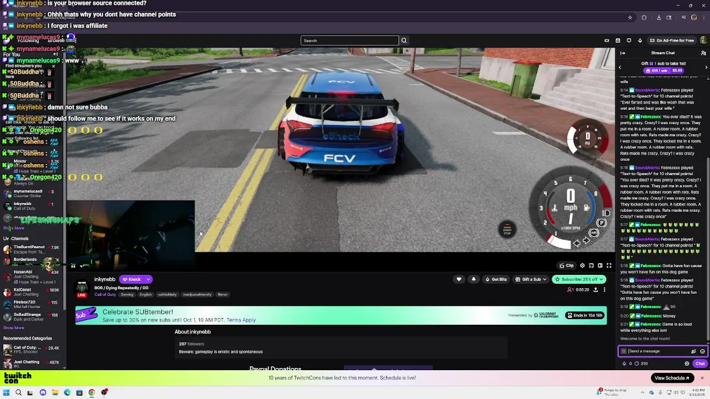Open Chrome three-dot menu

click(x=704, y=17)
